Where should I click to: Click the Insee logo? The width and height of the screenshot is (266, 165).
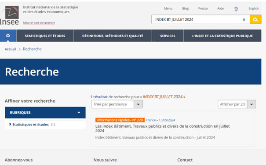point(10,15)
